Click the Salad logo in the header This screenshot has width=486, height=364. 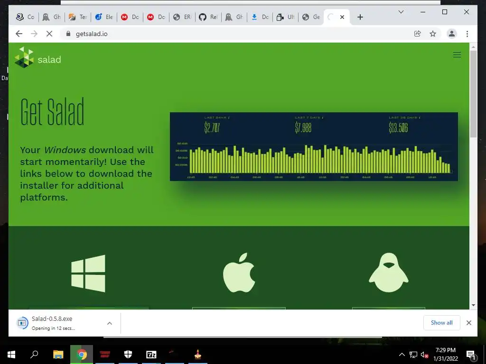[x=37, y=57]
